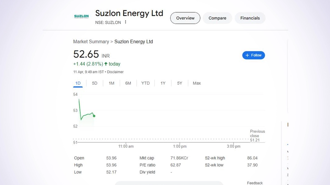Viewport: 330px width, 185px height.
Task: Click the Market Summary breadcrumb link
Action: point(91,42)
